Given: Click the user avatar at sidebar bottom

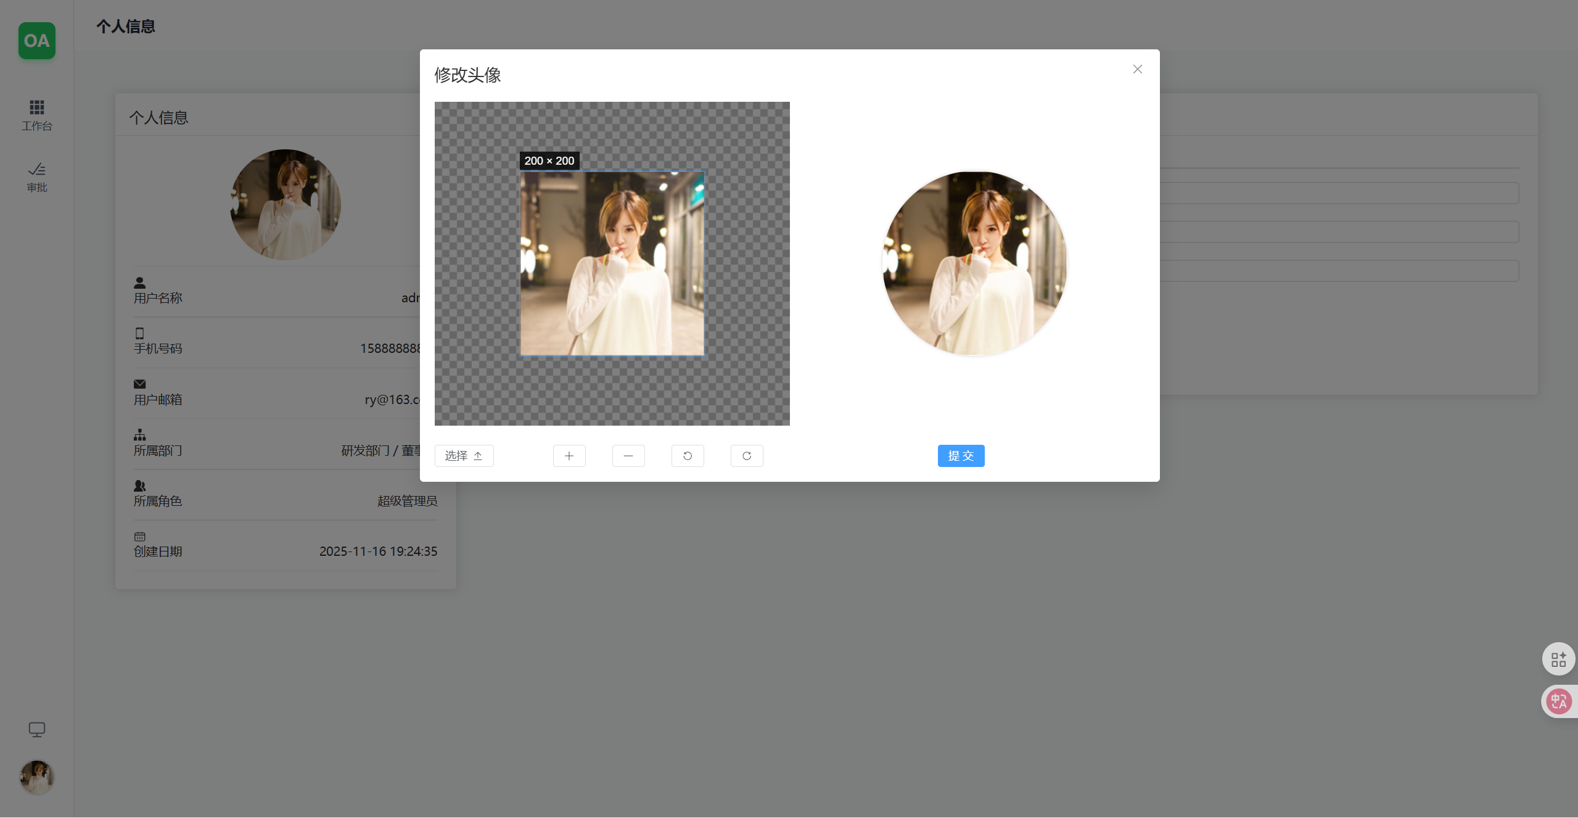Looking at the screenshot, I should pyautogui.click(x=37, y=777).
